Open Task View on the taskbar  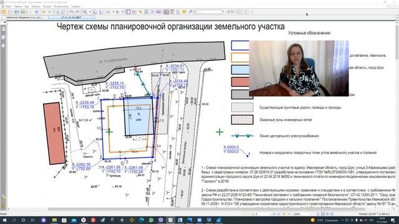click(32, 220)
